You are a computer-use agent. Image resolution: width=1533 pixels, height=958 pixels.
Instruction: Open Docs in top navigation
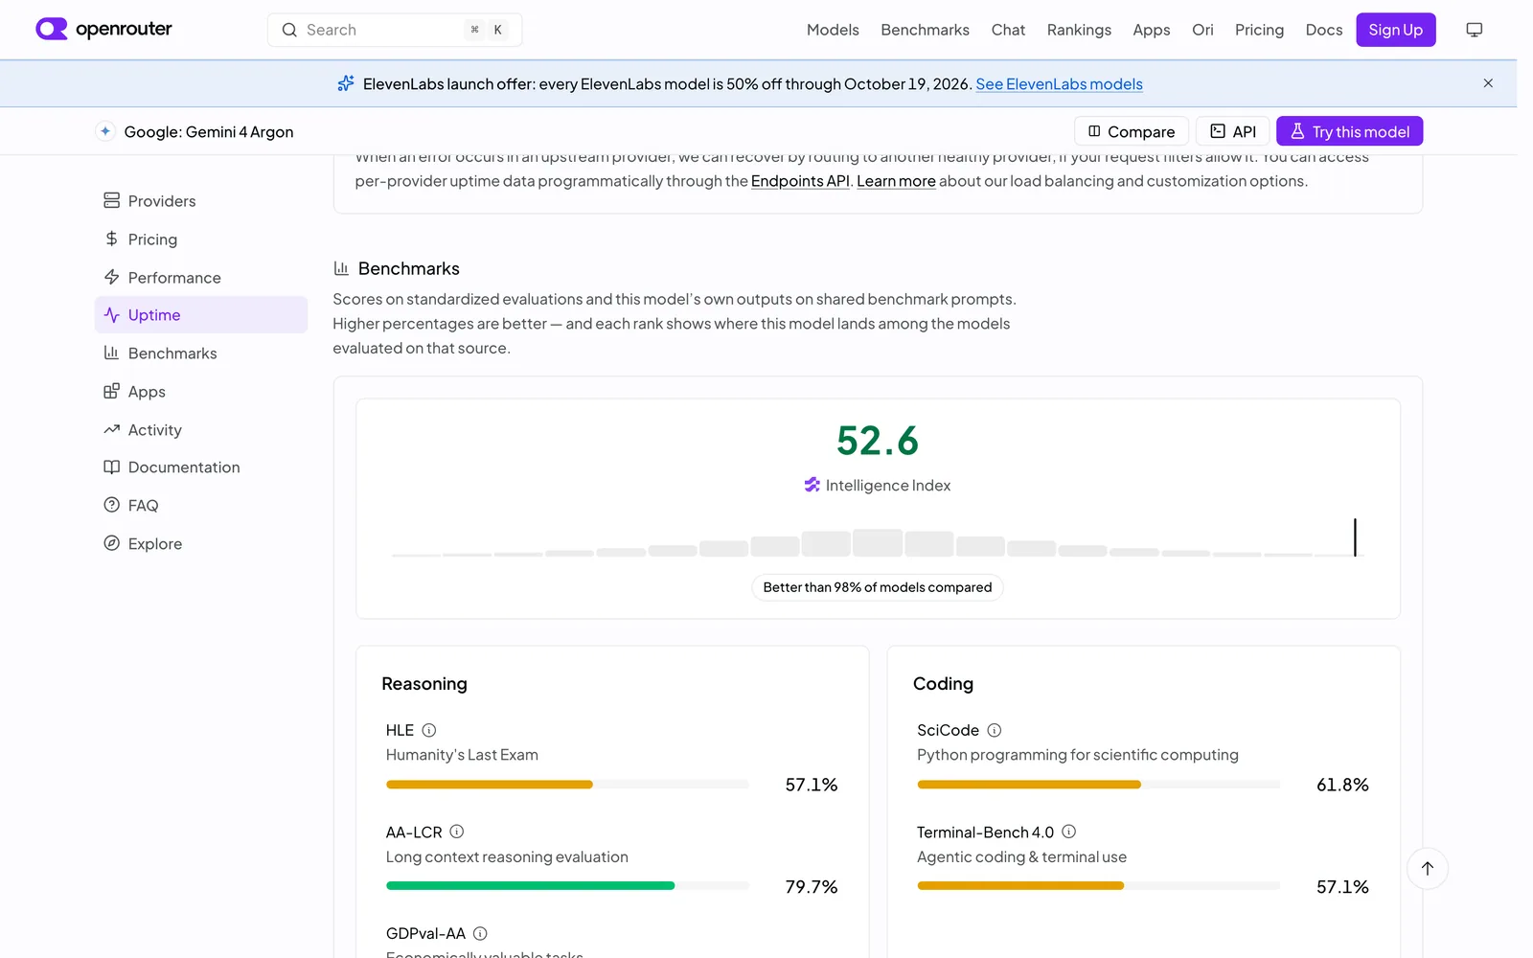[1324, 30]
